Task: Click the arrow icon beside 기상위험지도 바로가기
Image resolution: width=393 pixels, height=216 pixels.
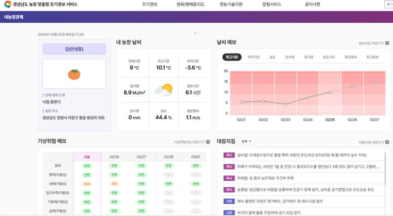Action: point(208,142)
